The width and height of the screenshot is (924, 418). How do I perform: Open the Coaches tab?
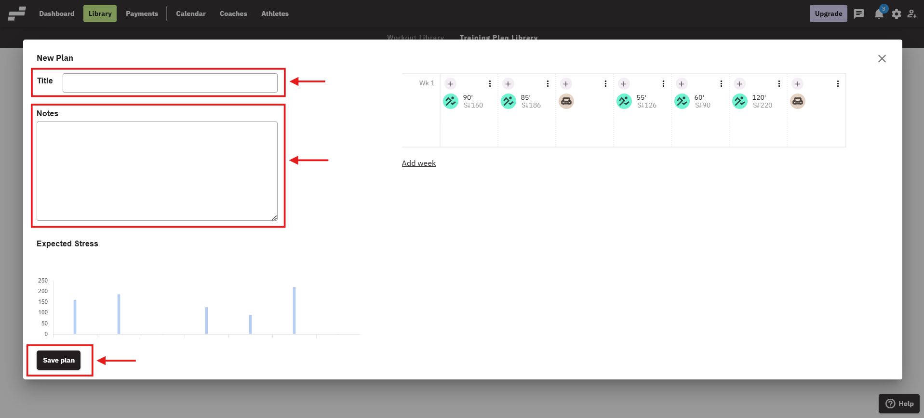(x=233, y=13)
